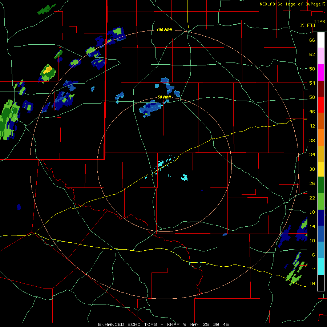Image resolution: width=327 pixels, height=327 pixels.
Task: Pick the bright orange legend swatch
Action: coord(321,137)
